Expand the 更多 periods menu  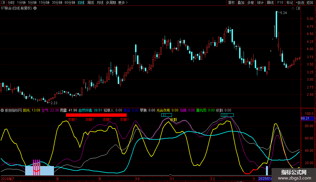tap(123, 3)
